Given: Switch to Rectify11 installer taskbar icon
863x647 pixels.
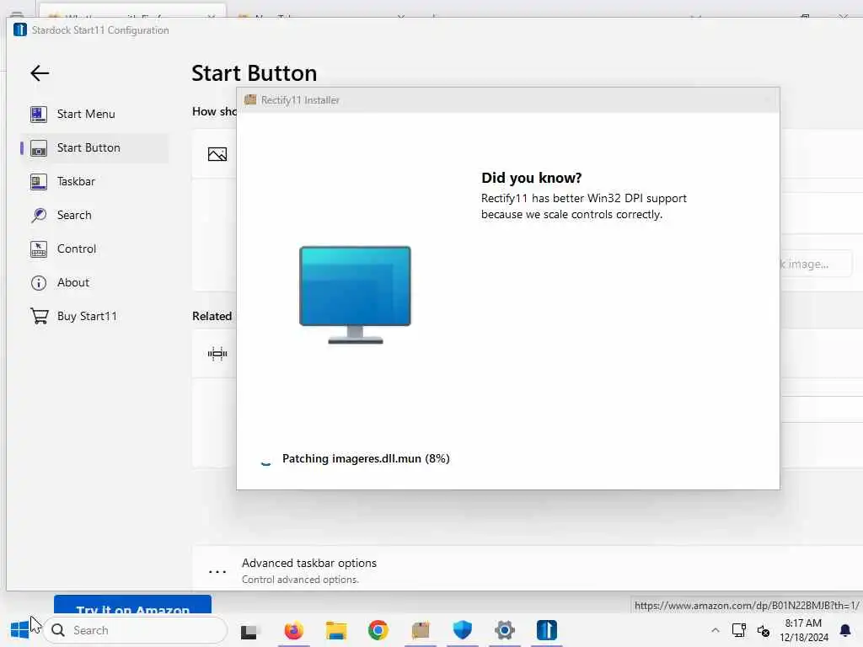Looking at the screenshot, I should (x=421, y=630).
